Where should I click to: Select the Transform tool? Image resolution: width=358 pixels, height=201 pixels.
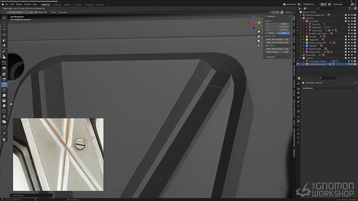pyautogui.click(x=4, y=45)
